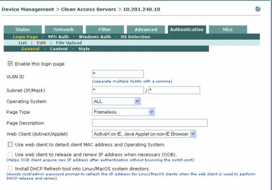Open the Status tab
Image resolution: width=272 pixels, height=190 pixels.
(x=23, y=30)
